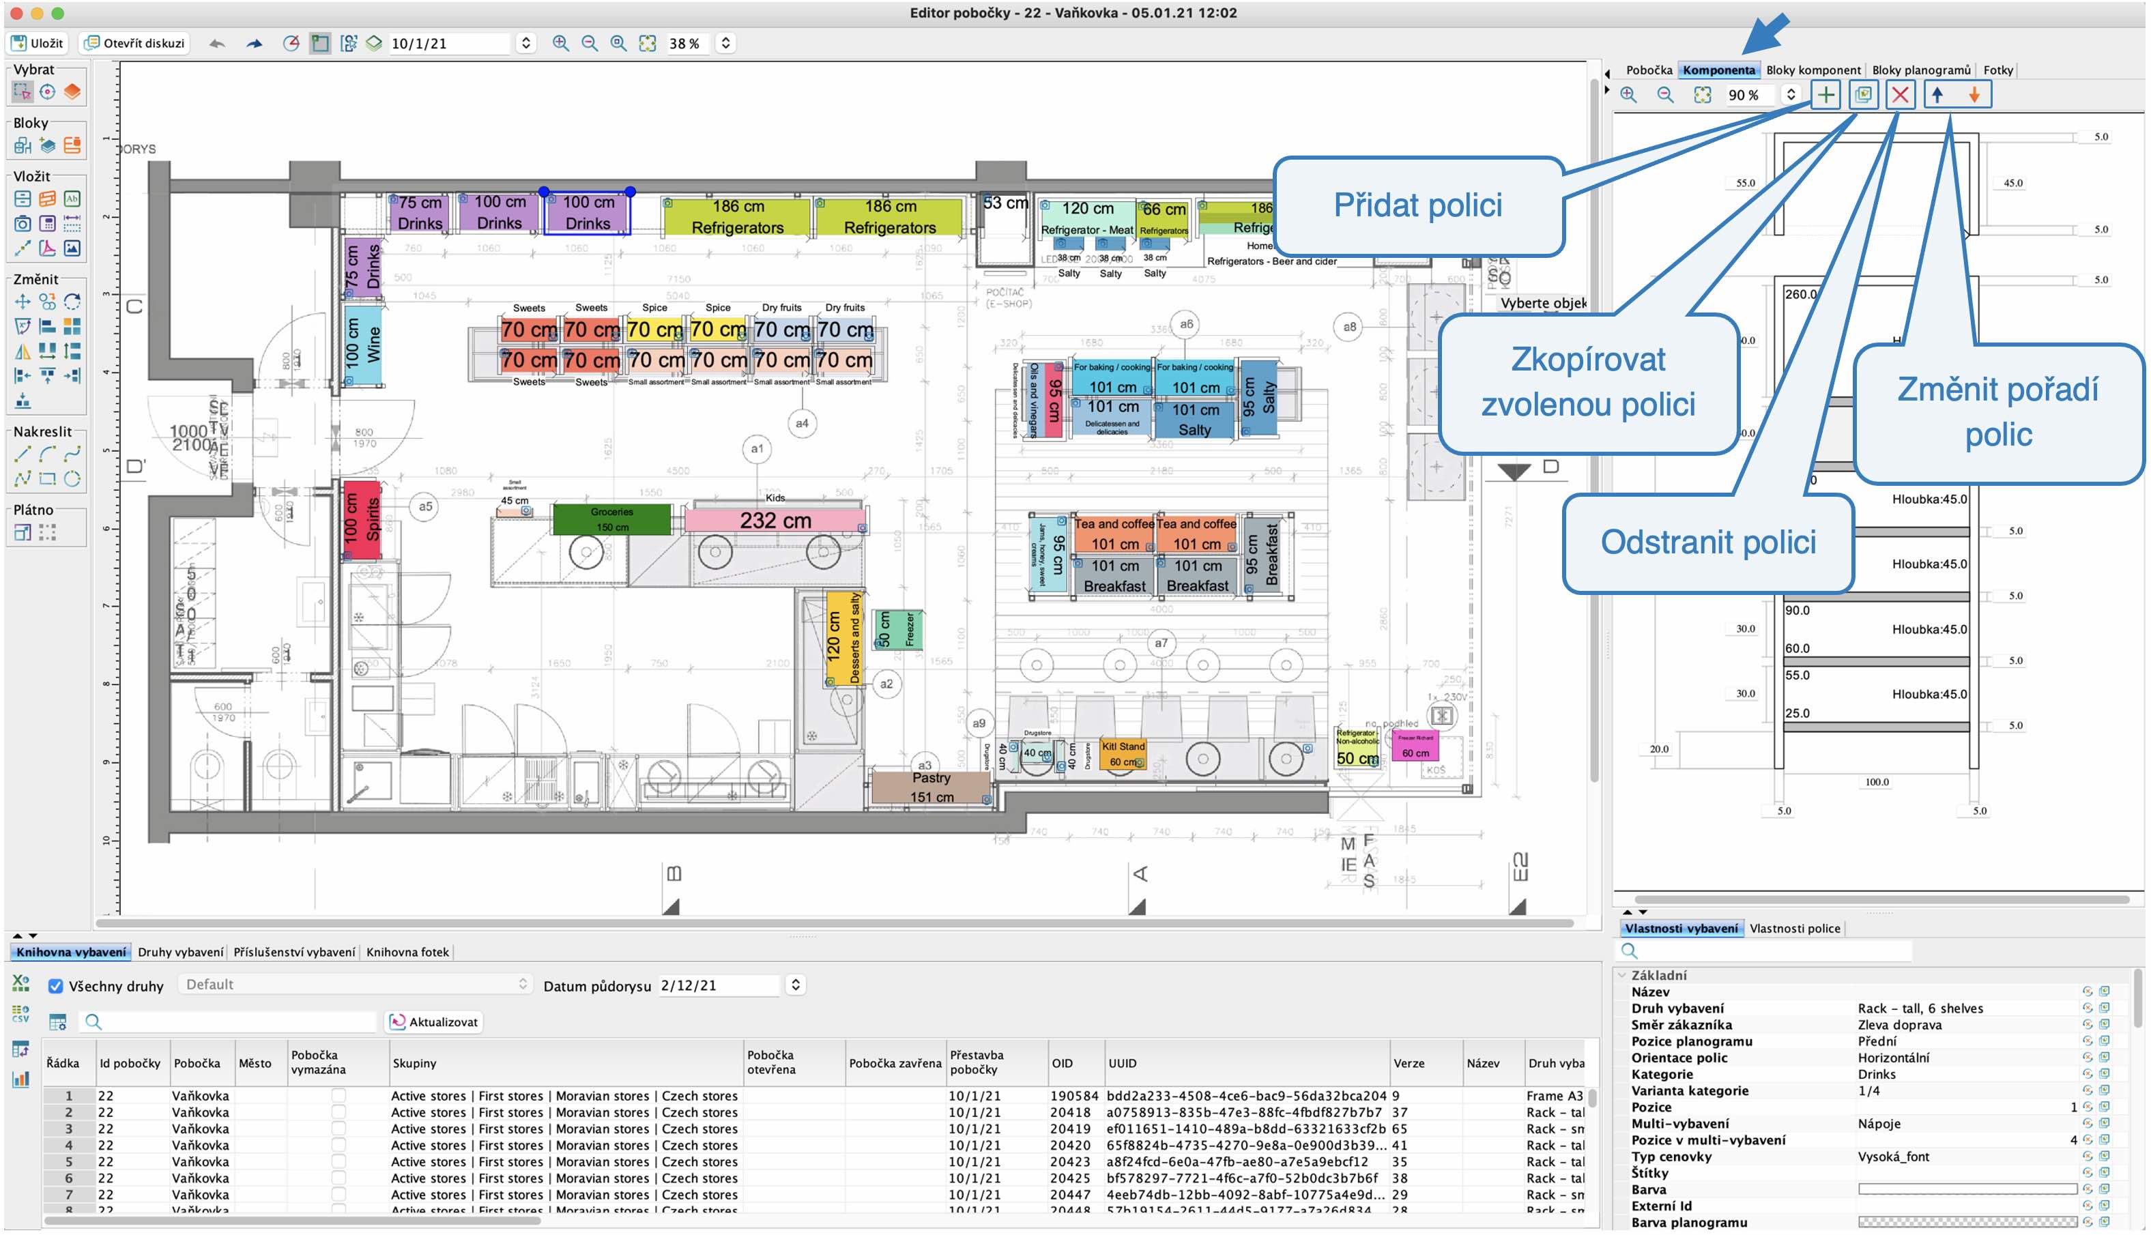Screen dimensions: 2151x1235
Task: Click the resize canvas icon under Plátno
Action: pyautogui.click(x=23, y=533)
